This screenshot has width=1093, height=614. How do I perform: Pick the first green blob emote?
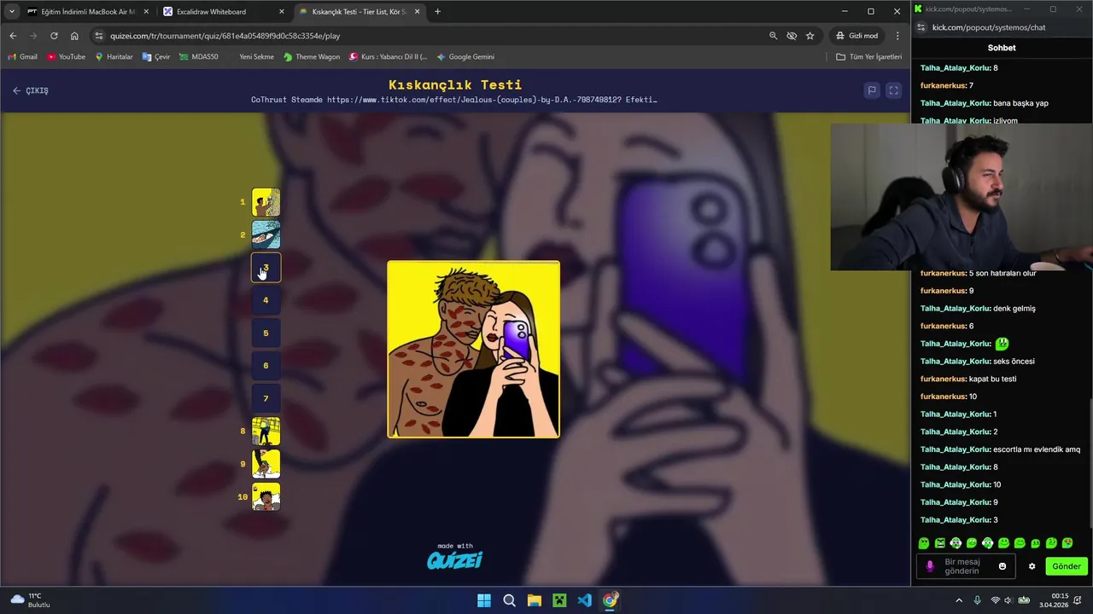[924, 543]
